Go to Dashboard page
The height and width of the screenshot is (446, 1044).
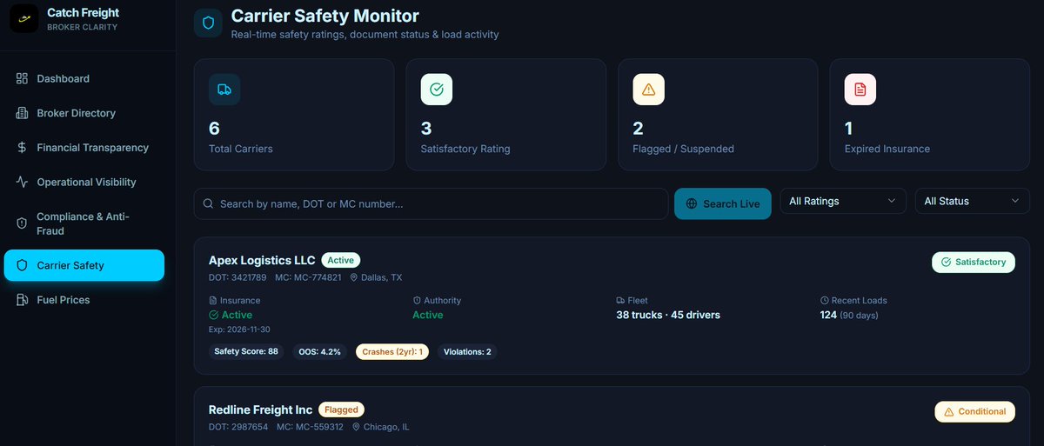click(x=84, y=78)
